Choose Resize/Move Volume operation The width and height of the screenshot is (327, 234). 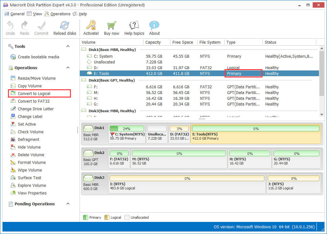(33, 78)
